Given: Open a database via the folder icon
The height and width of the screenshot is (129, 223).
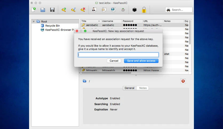Looking at the screenshot, I should pos(43,10).
